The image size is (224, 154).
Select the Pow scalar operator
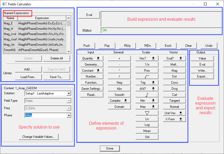coord(147,70)
